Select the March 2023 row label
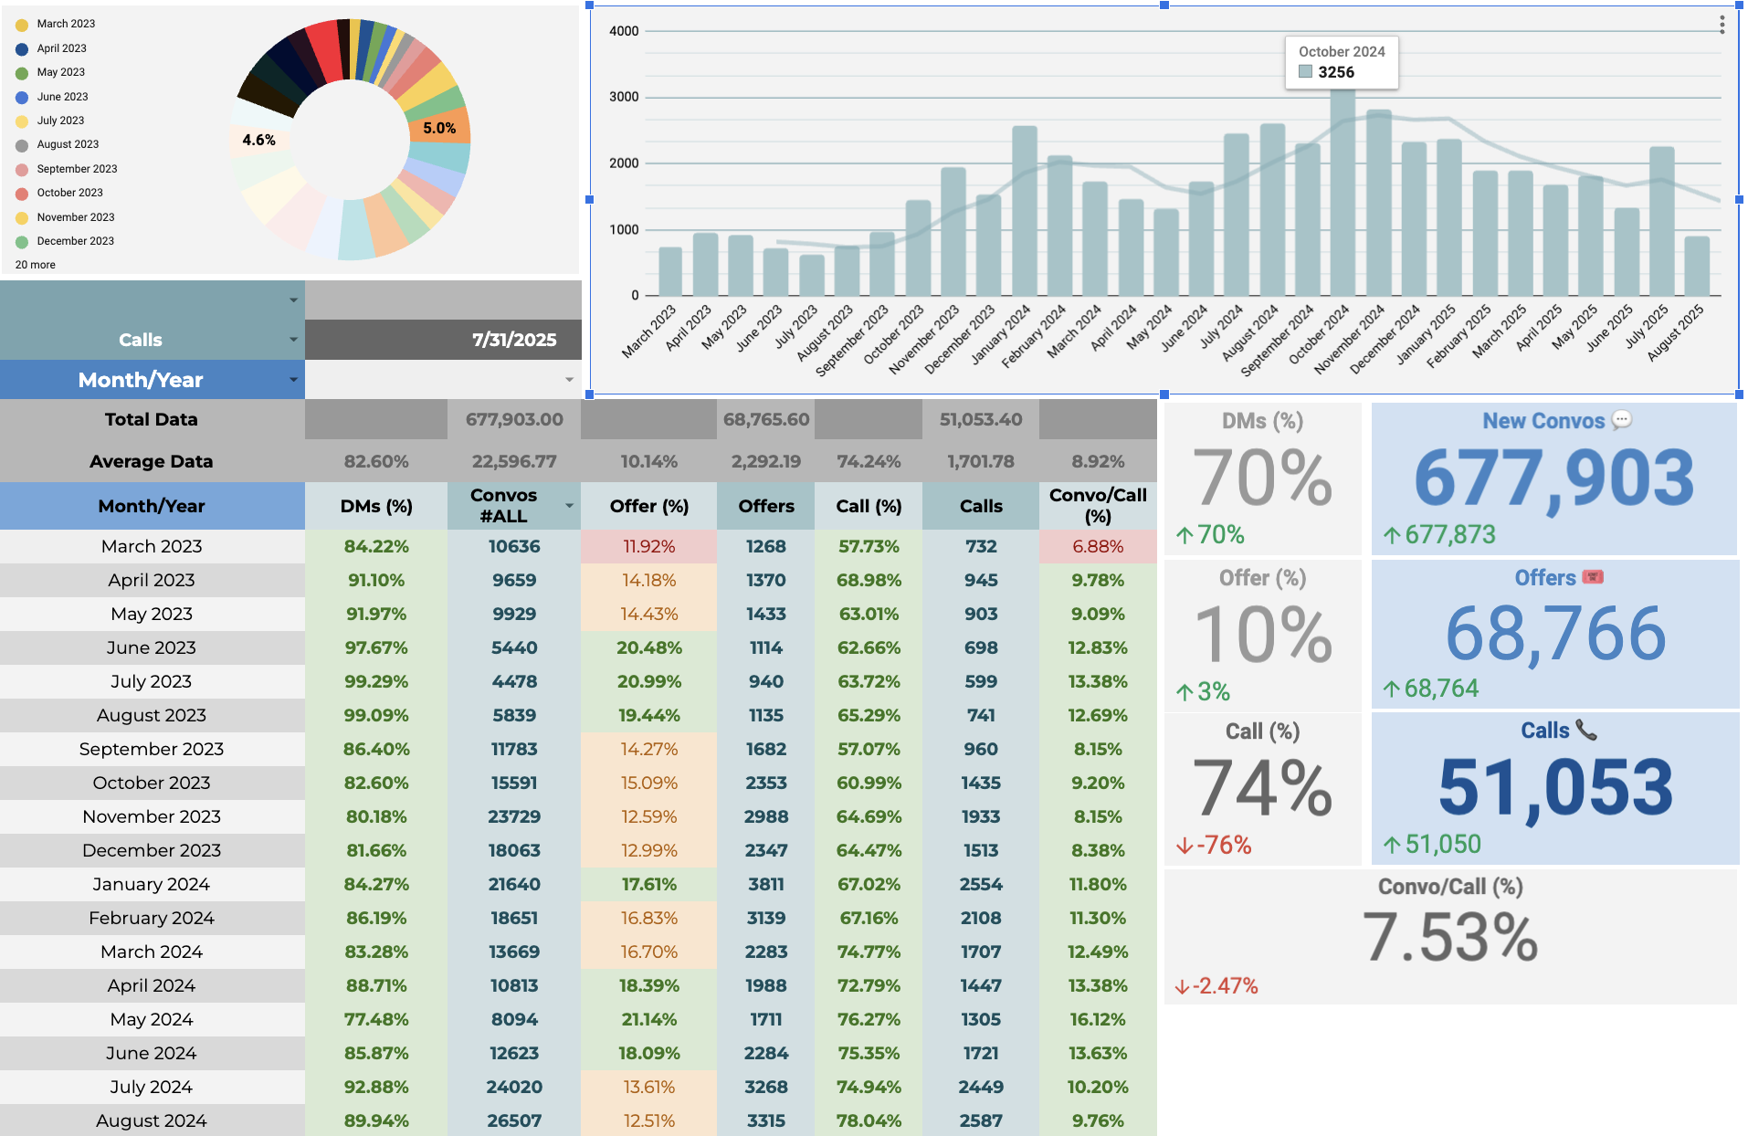Viewport: 1748px width, 1136px height. pos(152,546)
